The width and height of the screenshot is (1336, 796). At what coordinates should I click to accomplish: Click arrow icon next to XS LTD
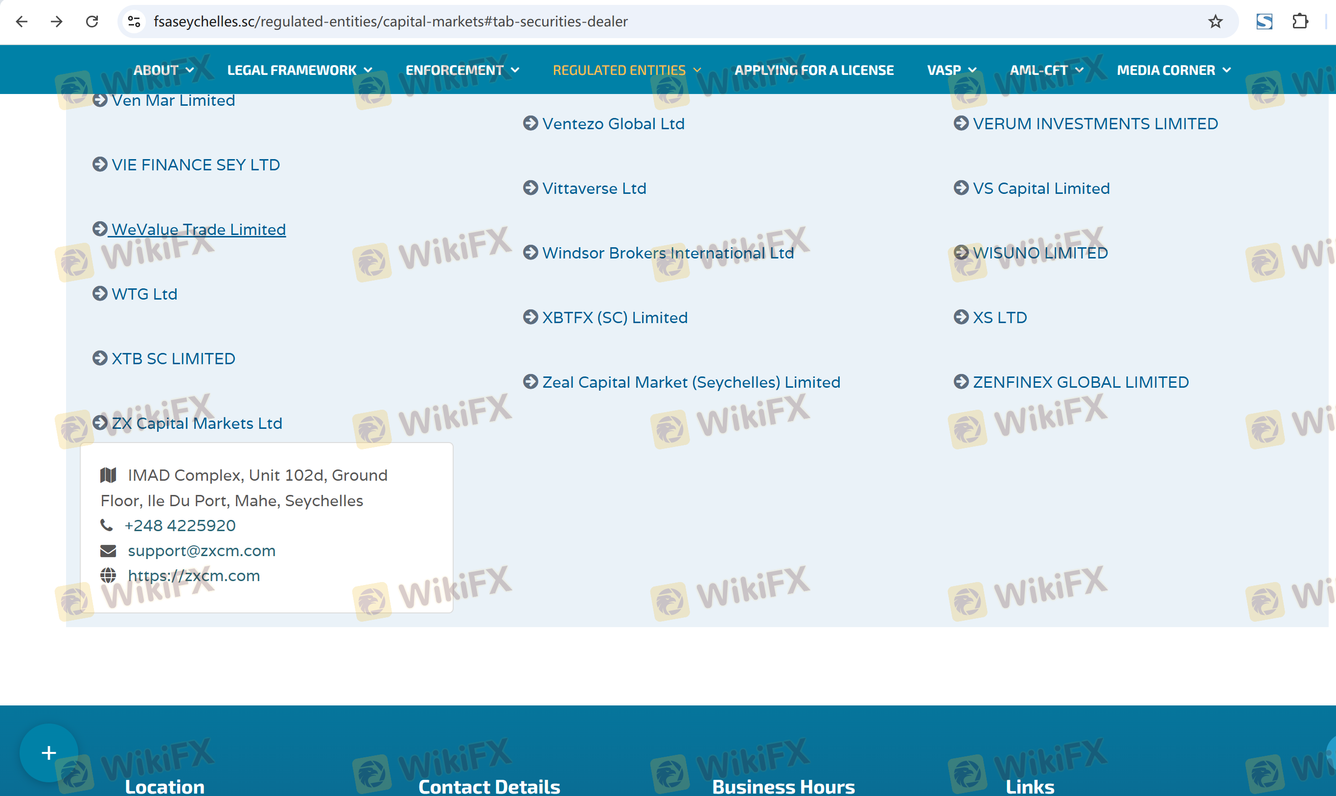[x=961, y=317]
